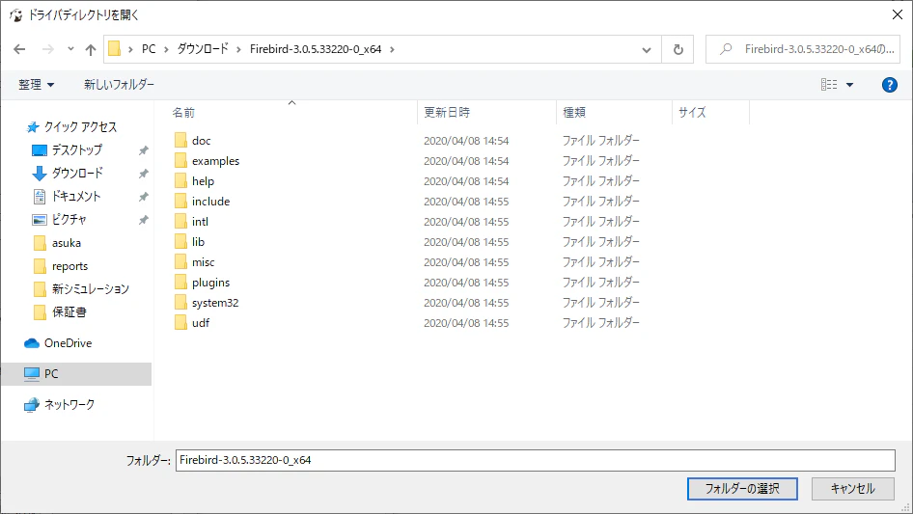The image size is (913, 514).
Task: Expand chevron after ダウンロード in breadcrumb
Action: click(x=238, y=49)
